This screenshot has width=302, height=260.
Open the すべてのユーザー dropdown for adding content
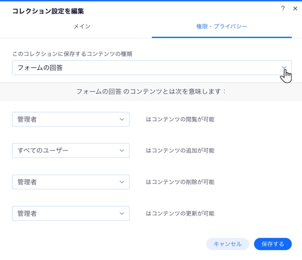coord(70,151)
